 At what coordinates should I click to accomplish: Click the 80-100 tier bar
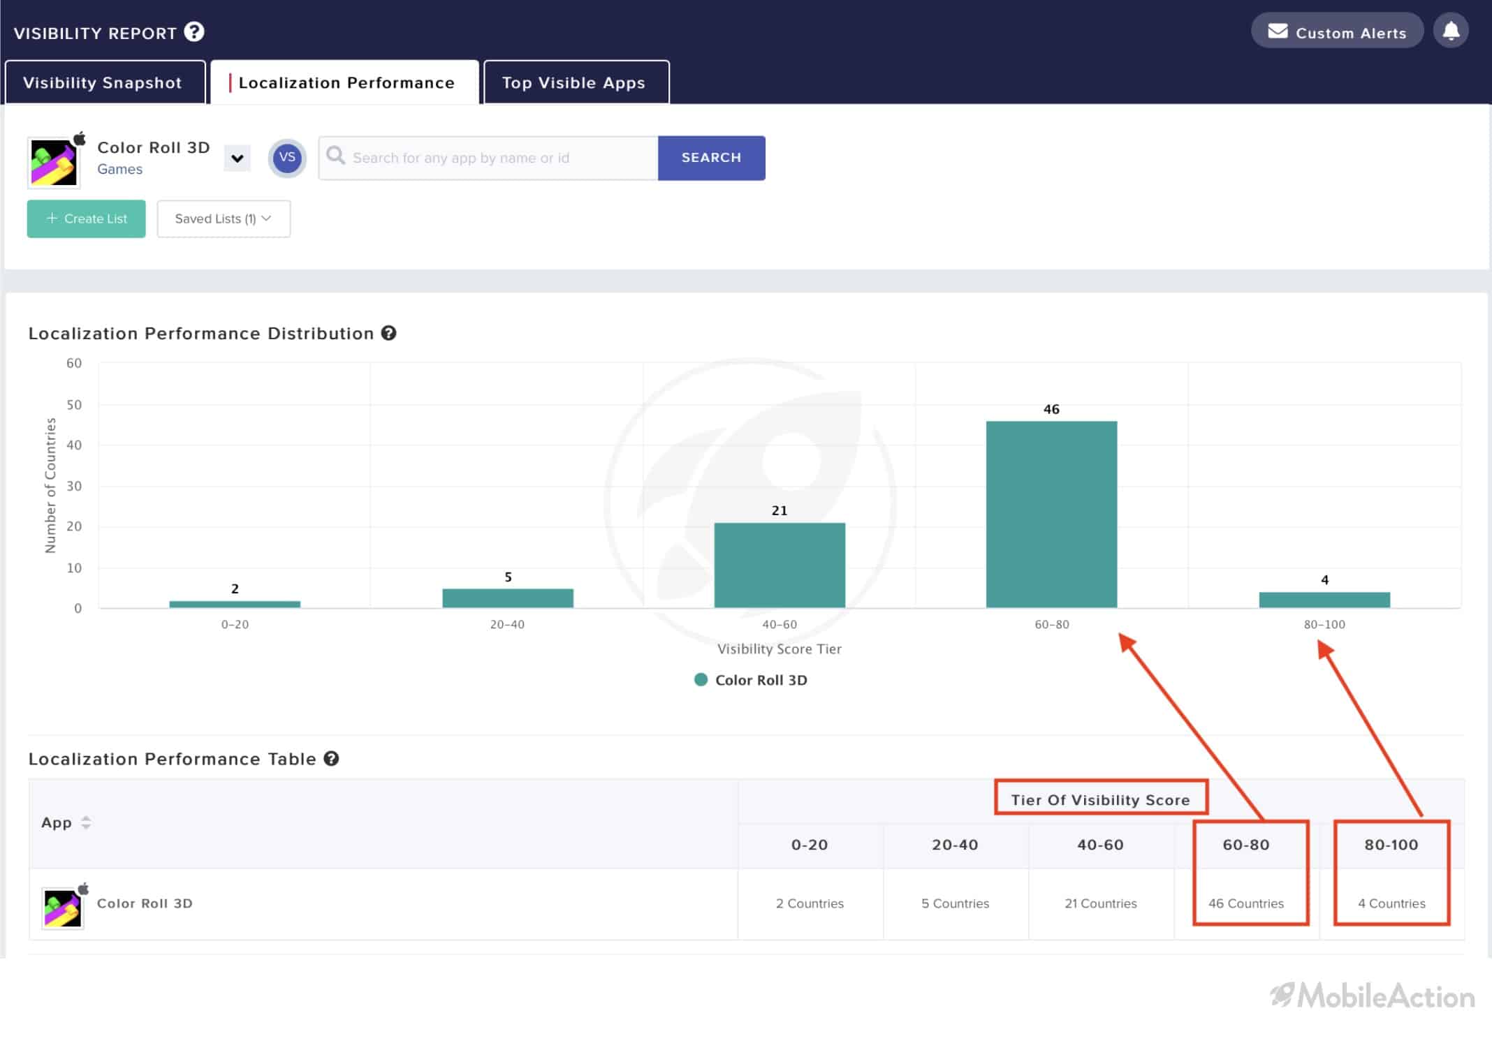pos(1324,600)
